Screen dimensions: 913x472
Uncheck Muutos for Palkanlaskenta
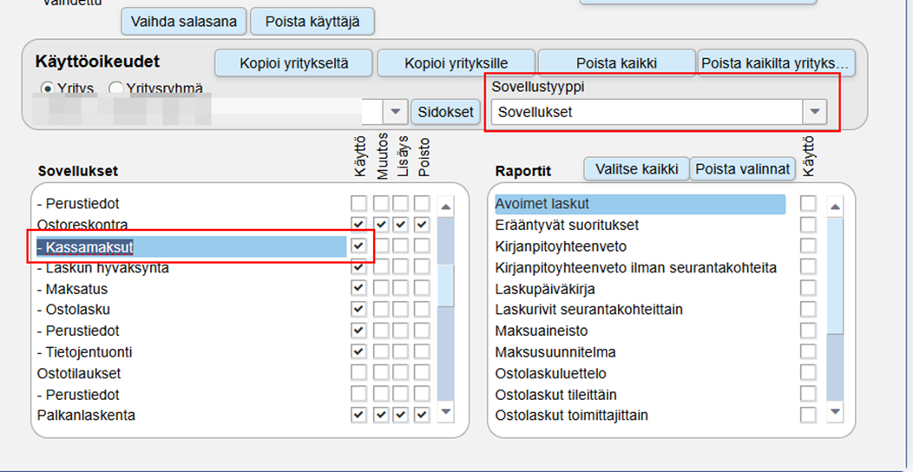click(x=380, y=415)
